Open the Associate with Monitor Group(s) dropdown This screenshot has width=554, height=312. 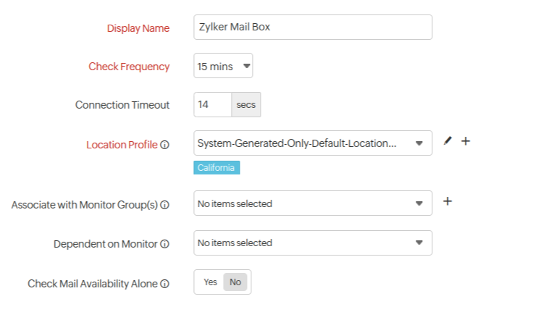[x=313, y=203]
